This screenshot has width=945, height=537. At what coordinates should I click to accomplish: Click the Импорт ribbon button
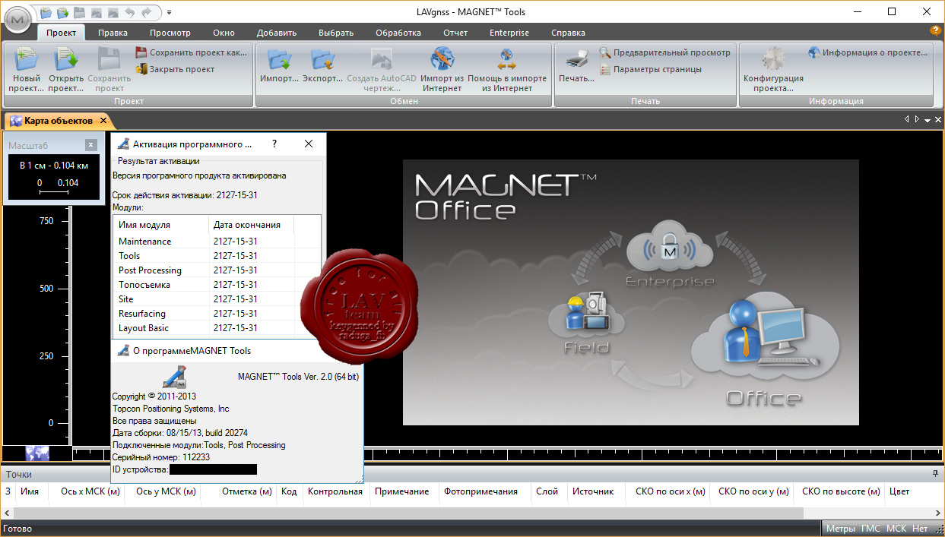279,66
